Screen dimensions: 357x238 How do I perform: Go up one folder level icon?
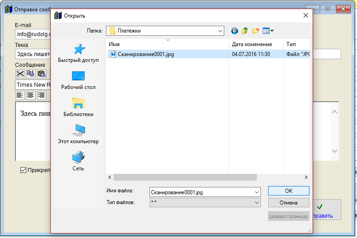tap(245, 31)
